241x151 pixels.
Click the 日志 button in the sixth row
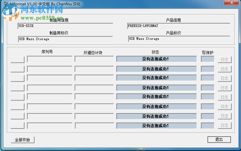pos(225,107)
